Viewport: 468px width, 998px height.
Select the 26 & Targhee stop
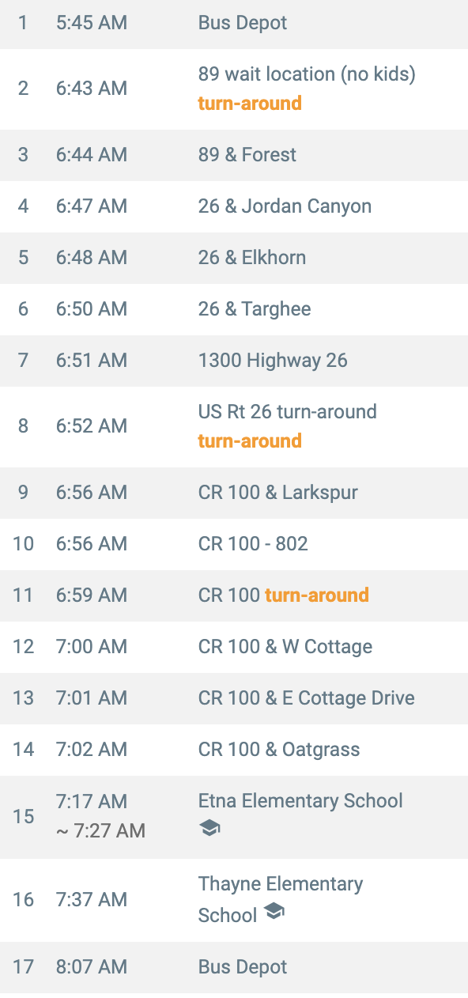(x=234, y=309)
